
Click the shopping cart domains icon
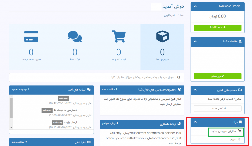click(118, 37)
